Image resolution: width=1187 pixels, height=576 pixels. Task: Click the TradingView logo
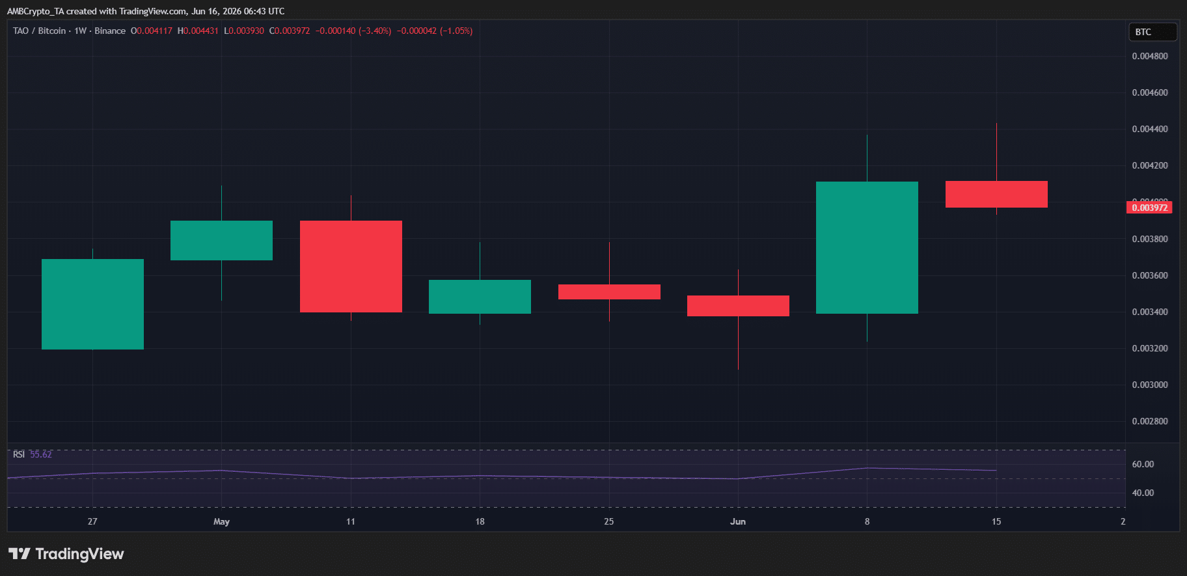coord(66,554)
